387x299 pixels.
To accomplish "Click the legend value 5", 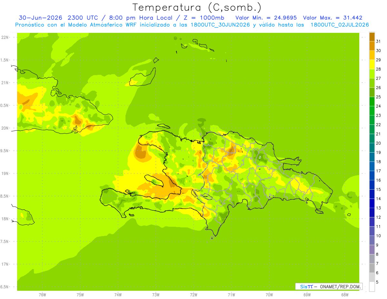I will click(x=377, y=282).
